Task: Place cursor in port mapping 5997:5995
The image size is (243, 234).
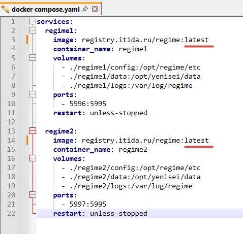Action: [88, 204]
